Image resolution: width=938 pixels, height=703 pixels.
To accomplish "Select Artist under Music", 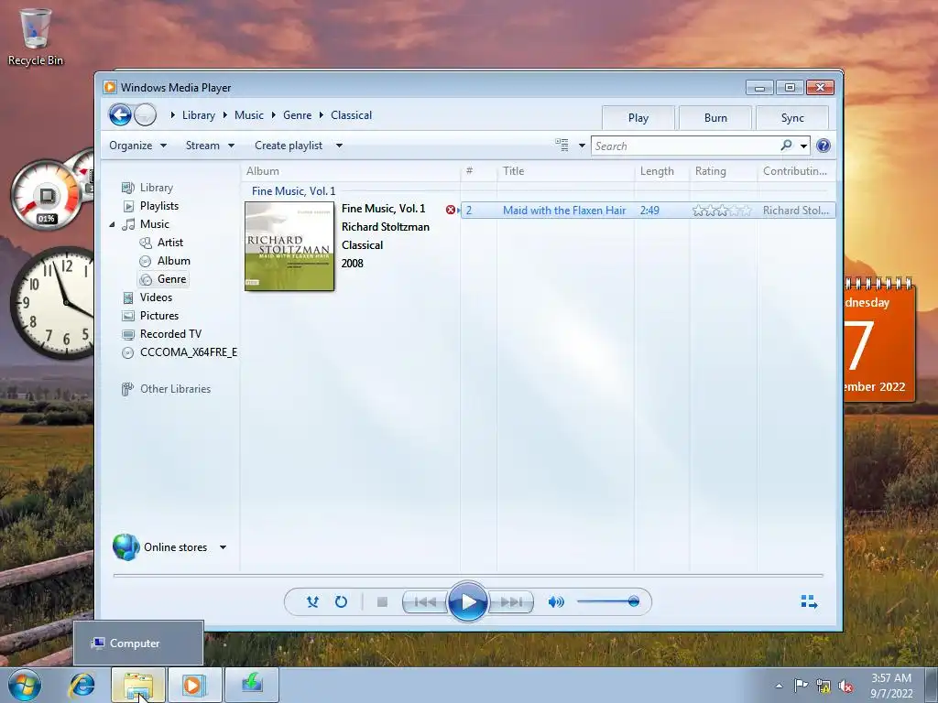I will tap(169, 243).
